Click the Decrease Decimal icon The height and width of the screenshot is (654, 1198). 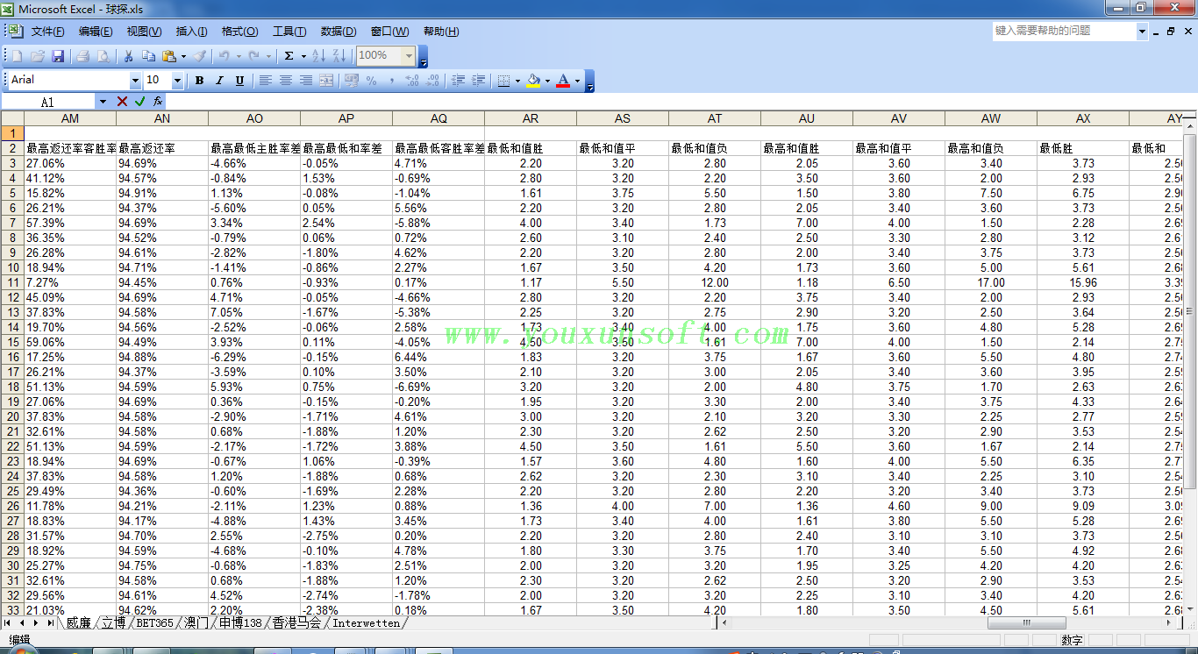pyautogui.click(x=433, y=81)
